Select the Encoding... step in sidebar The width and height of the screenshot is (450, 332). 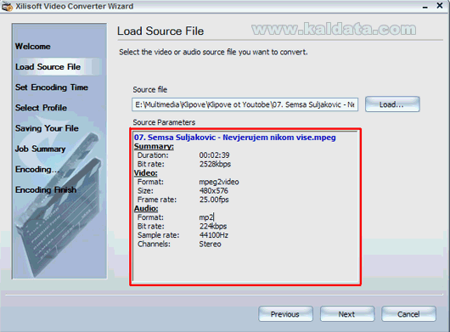click(37, 169)
